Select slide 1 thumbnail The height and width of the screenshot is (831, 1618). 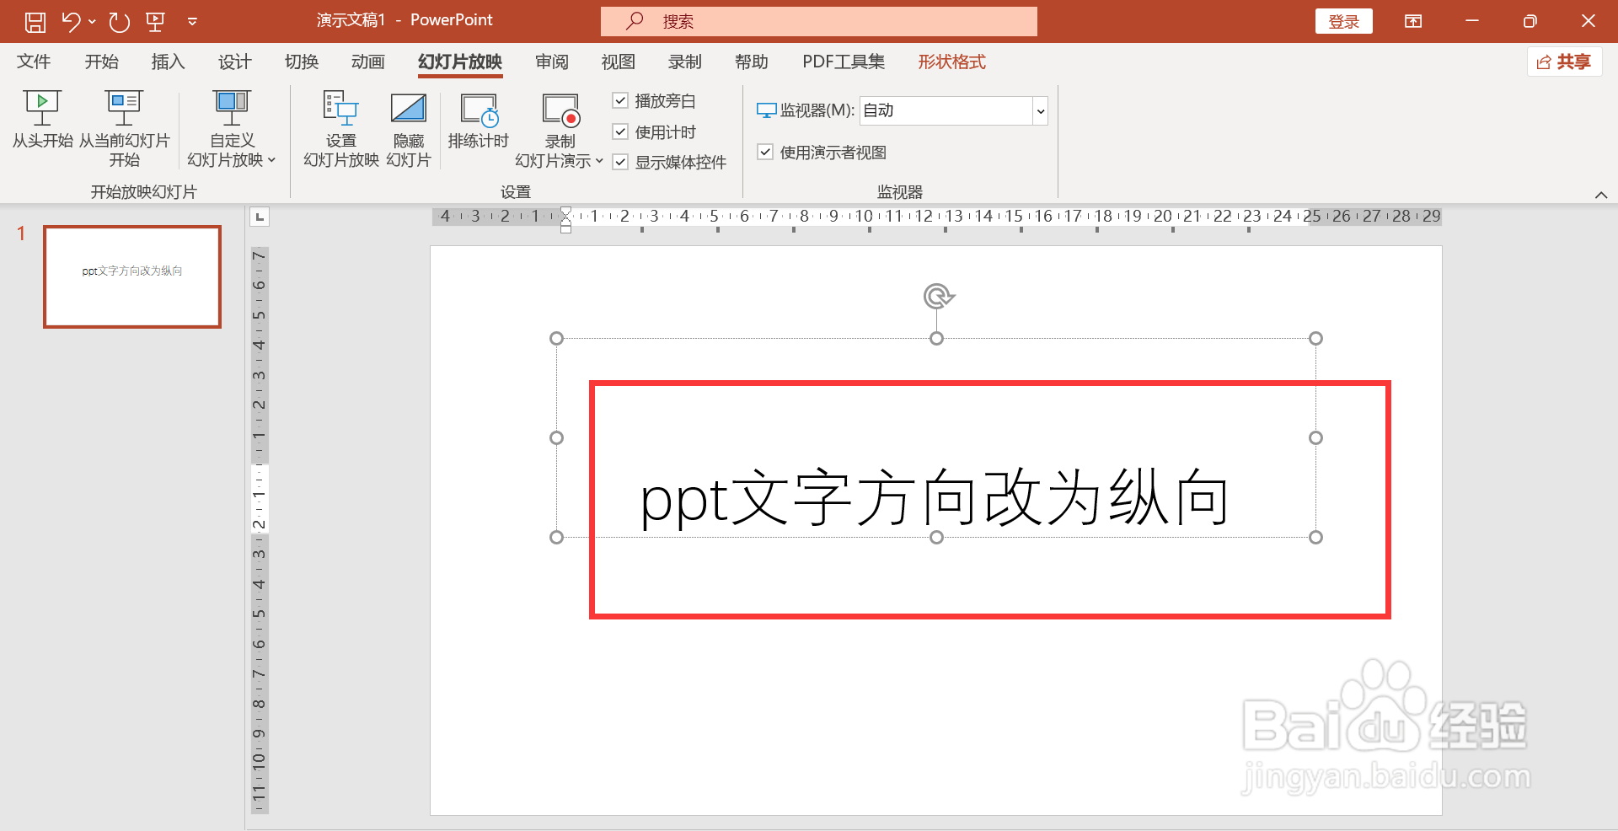132,276
